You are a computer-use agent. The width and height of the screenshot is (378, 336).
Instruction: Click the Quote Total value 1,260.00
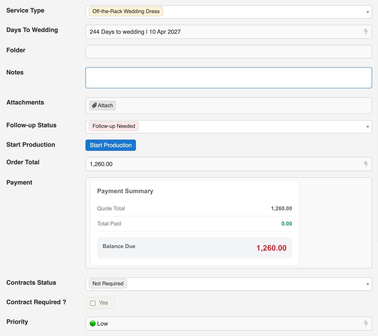point(281,208)
